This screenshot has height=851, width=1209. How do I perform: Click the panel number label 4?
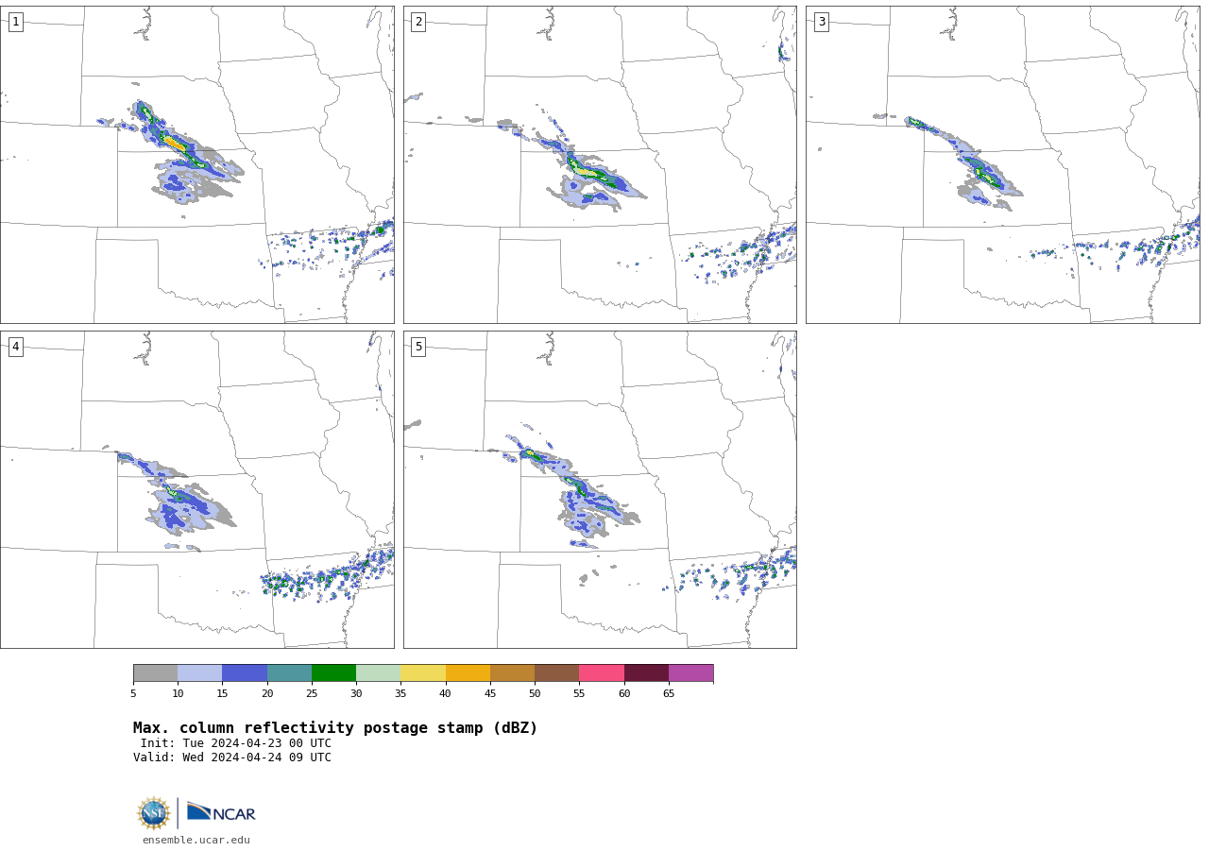point(15,347)
